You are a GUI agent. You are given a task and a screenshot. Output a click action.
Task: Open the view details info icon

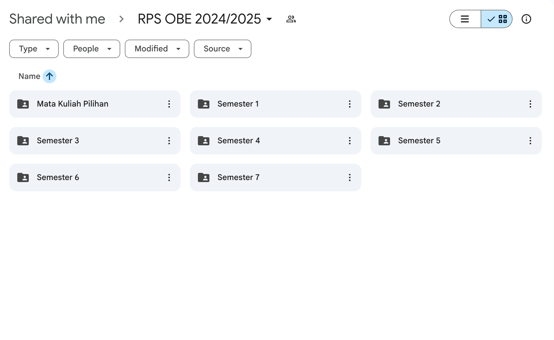[x=526, y=19]
